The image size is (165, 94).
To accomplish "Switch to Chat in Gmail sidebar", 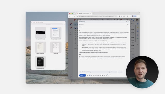I will (70, 29).
